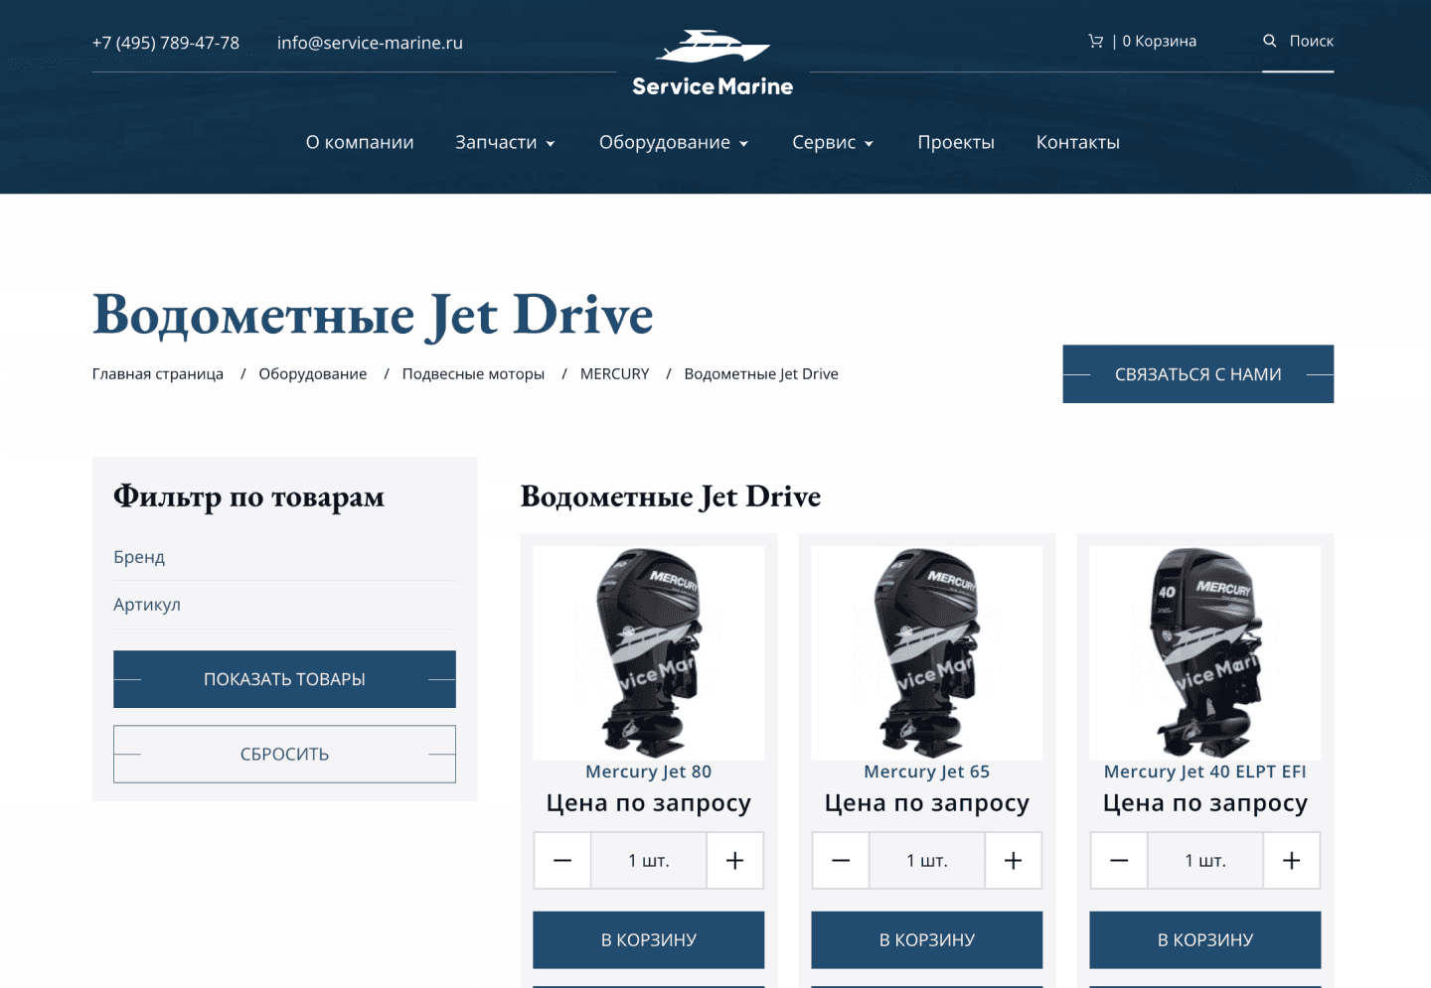Screen dimensions: 1431x988
Task: Go home via Service Marine logo
Action: pos(713,64)
